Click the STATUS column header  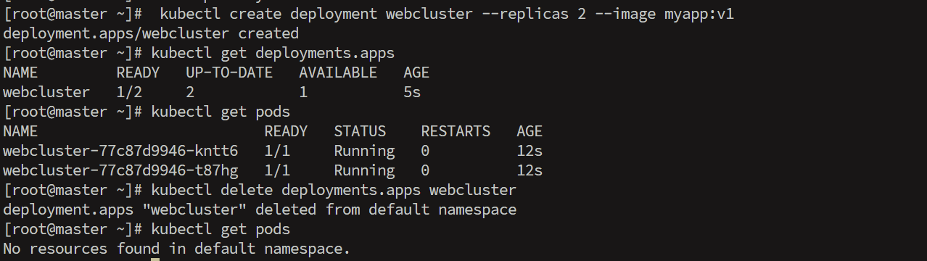tap(360, 131)
